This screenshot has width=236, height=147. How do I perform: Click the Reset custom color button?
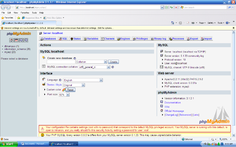point(70,90)
